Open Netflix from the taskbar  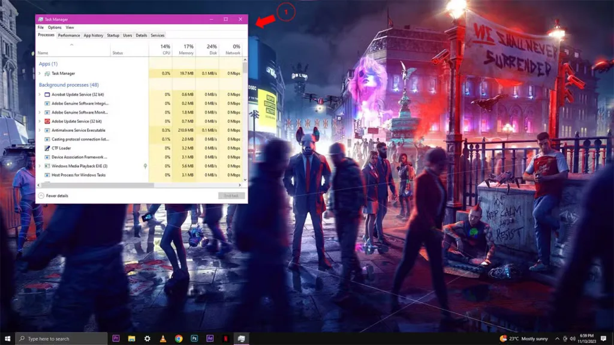pos(225,338)
